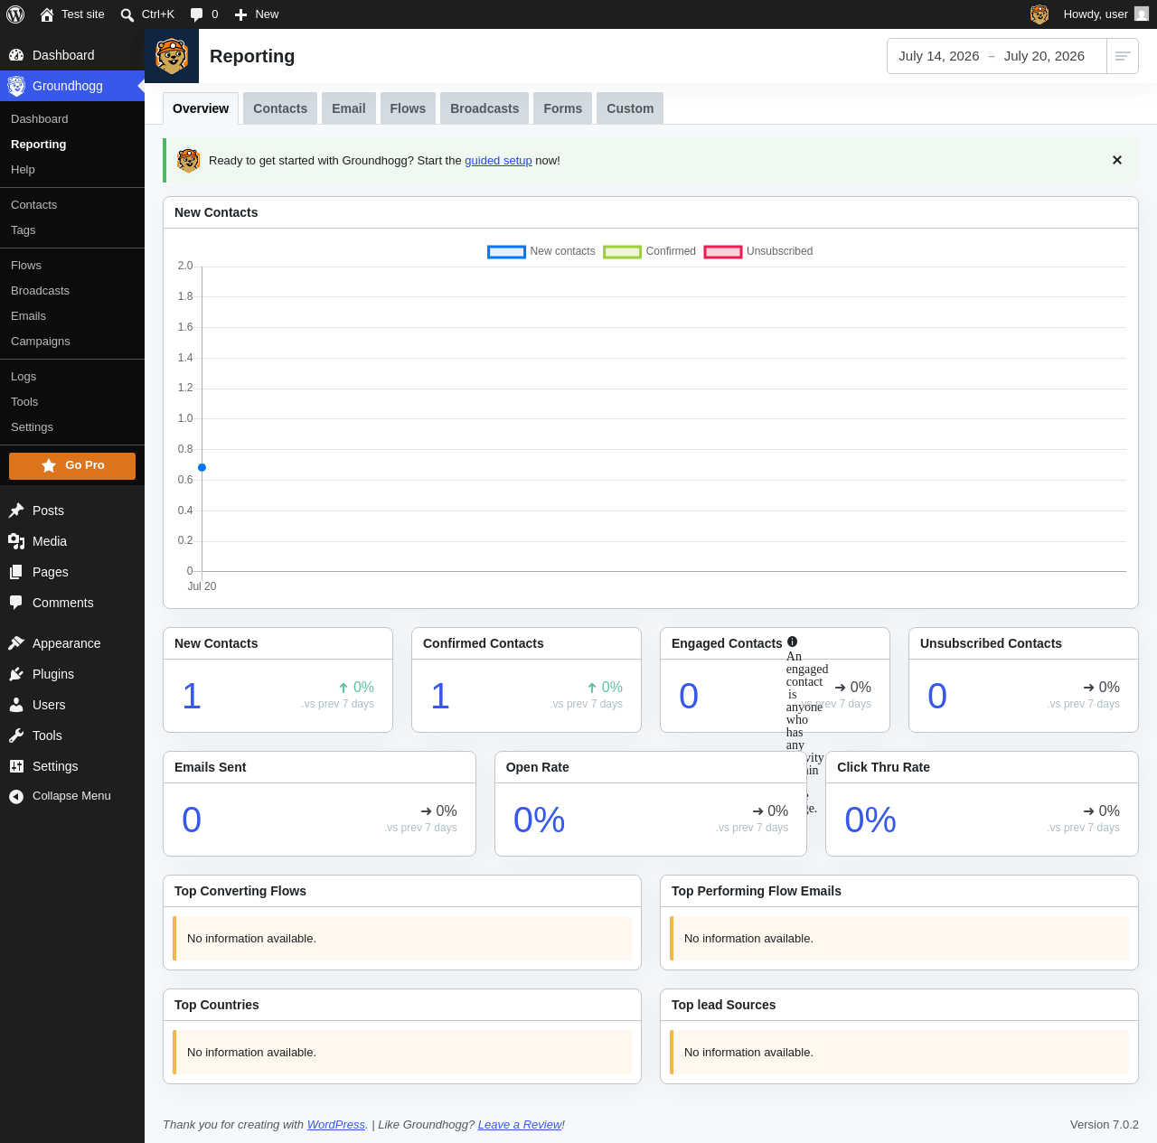Switch to the Email tab
1157x1143 pixels.
(x=349, y=108)
